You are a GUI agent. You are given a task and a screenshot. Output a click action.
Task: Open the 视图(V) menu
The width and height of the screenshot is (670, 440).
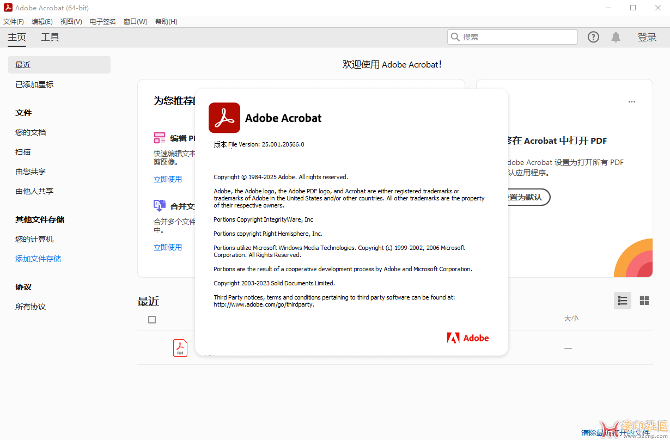[71, 22]
